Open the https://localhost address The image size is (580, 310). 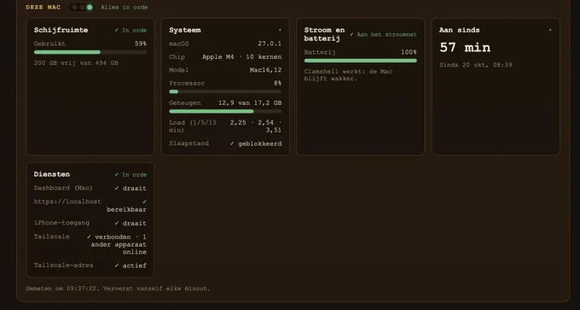[67, 202]
